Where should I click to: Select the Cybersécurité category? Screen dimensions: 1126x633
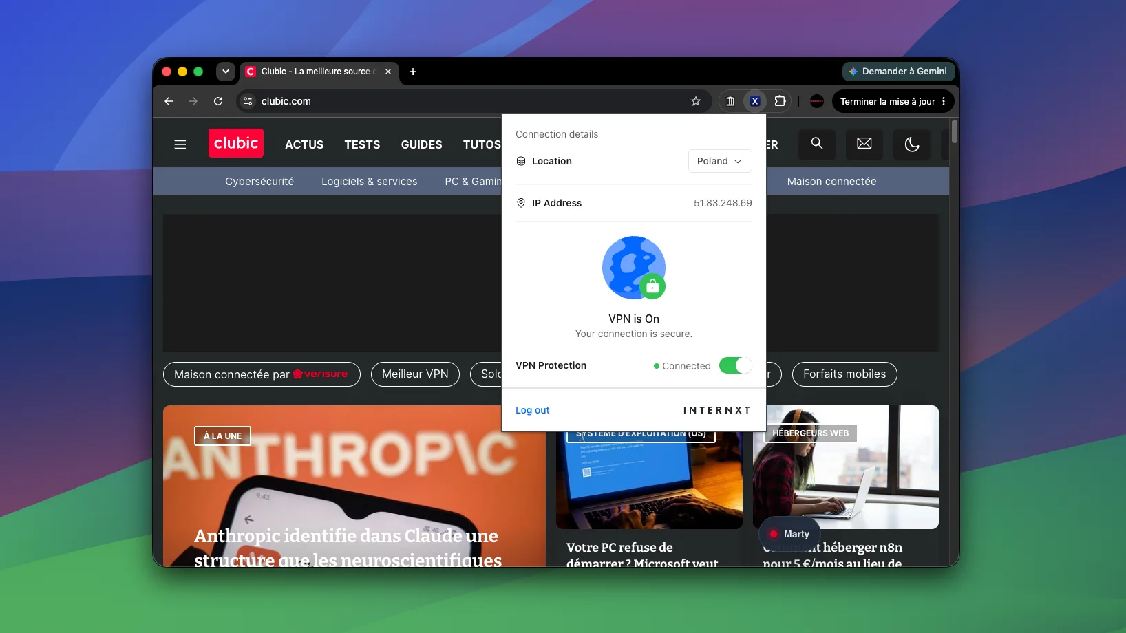[259, 182]
